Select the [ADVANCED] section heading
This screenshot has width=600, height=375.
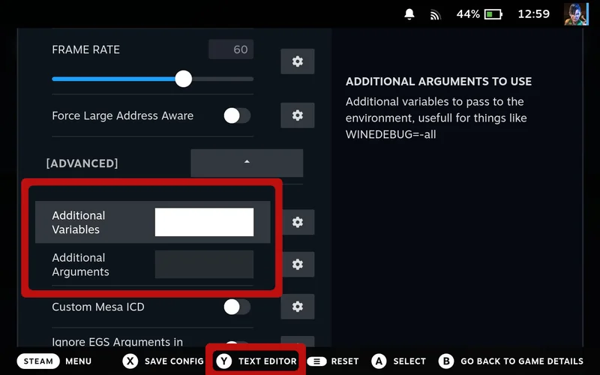pyautogui.click(x=82, y=163)
